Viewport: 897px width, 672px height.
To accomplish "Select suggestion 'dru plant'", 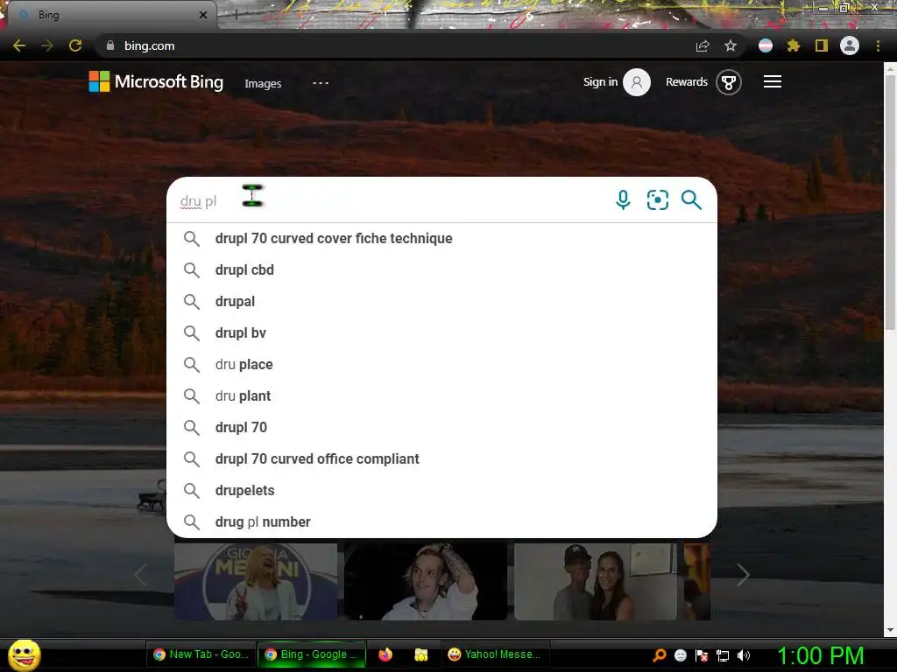I will point(441,395).
